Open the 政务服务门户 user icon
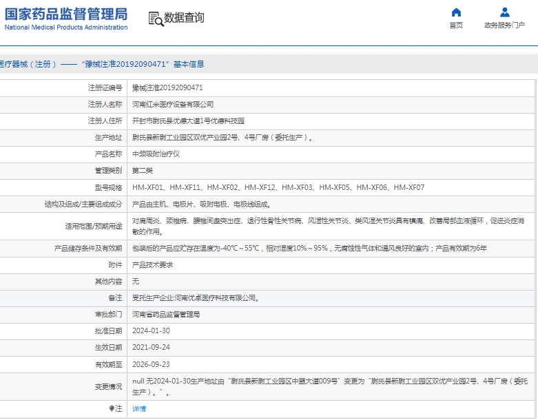Screen dimensions: 538x420 tap(504, 12)
